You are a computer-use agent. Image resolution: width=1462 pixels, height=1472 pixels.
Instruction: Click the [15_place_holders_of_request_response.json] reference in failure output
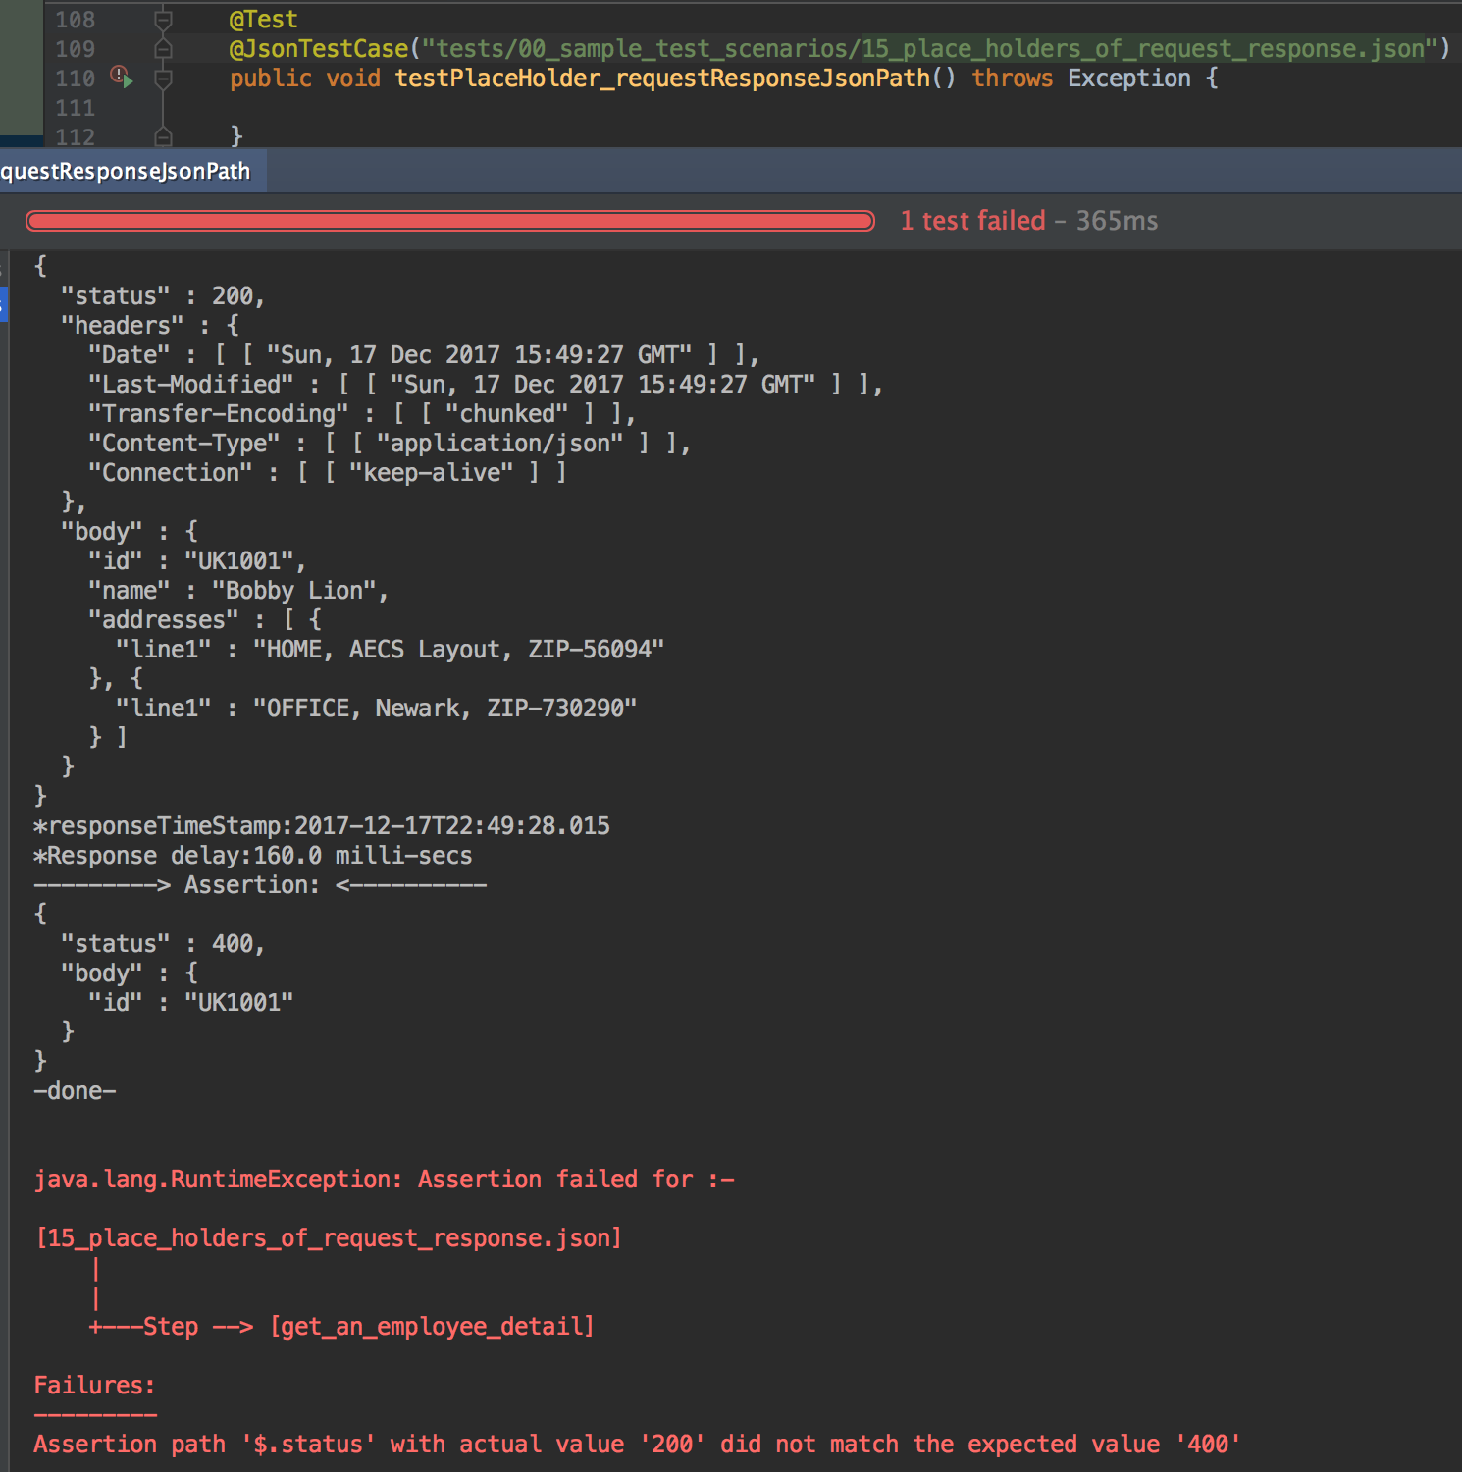[328, 1237]
